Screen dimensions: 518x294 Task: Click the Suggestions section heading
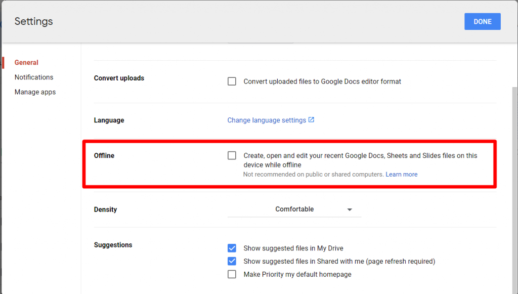[113, 245]
